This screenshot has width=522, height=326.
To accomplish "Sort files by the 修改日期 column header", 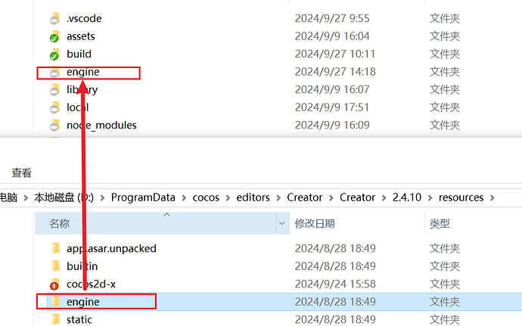I will tap(315, 223).
